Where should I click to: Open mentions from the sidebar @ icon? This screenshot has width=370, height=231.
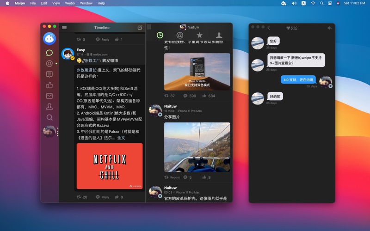49,63
